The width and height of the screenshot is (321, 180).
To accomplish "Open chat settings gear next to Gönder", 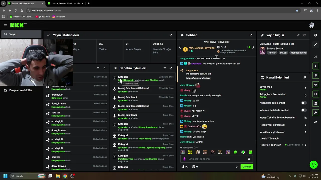I will pyautogui.click(x=236, y=167).
